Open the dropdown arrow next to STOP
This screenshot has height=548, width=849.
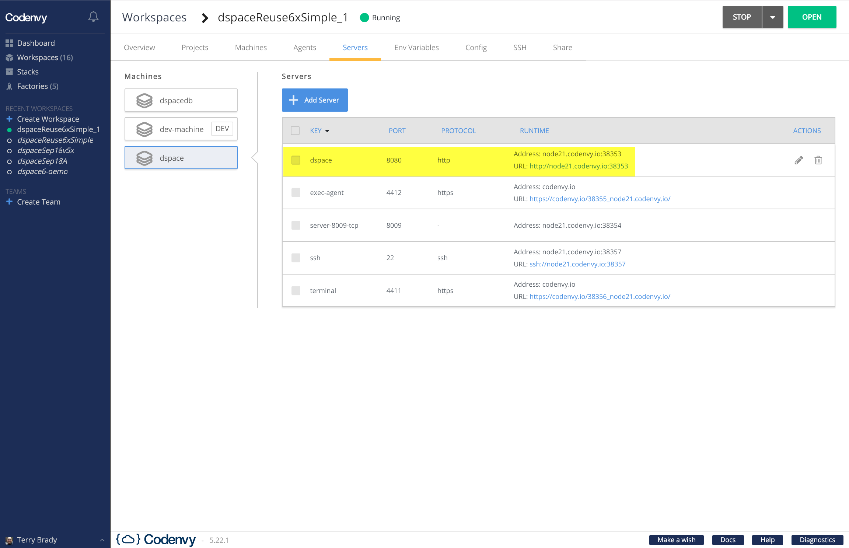772,17
